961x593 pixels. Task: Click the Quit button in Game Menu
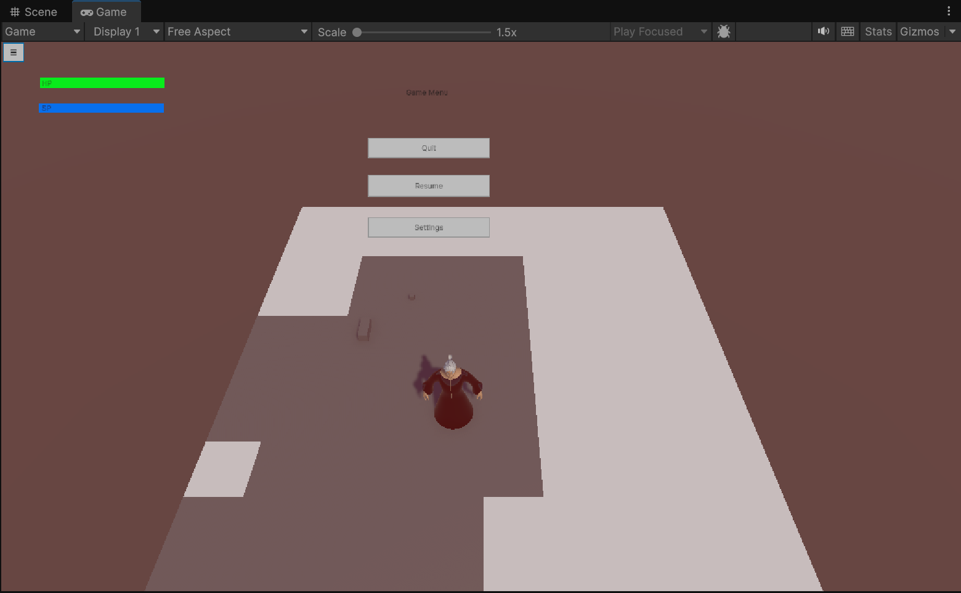click(x=429, y=148)
